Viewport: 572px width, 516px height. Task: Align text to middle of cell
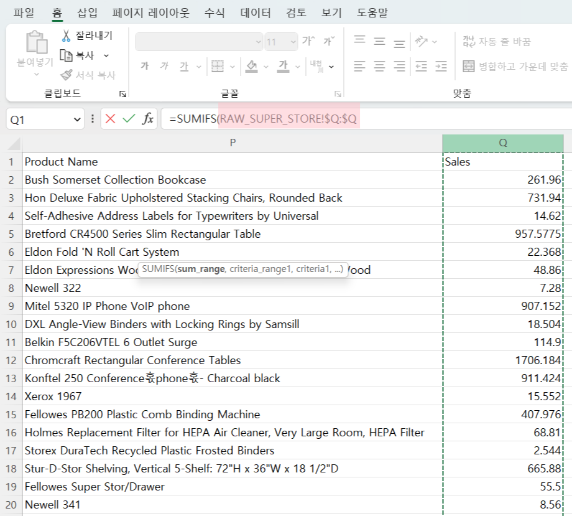tap(379, 41)
